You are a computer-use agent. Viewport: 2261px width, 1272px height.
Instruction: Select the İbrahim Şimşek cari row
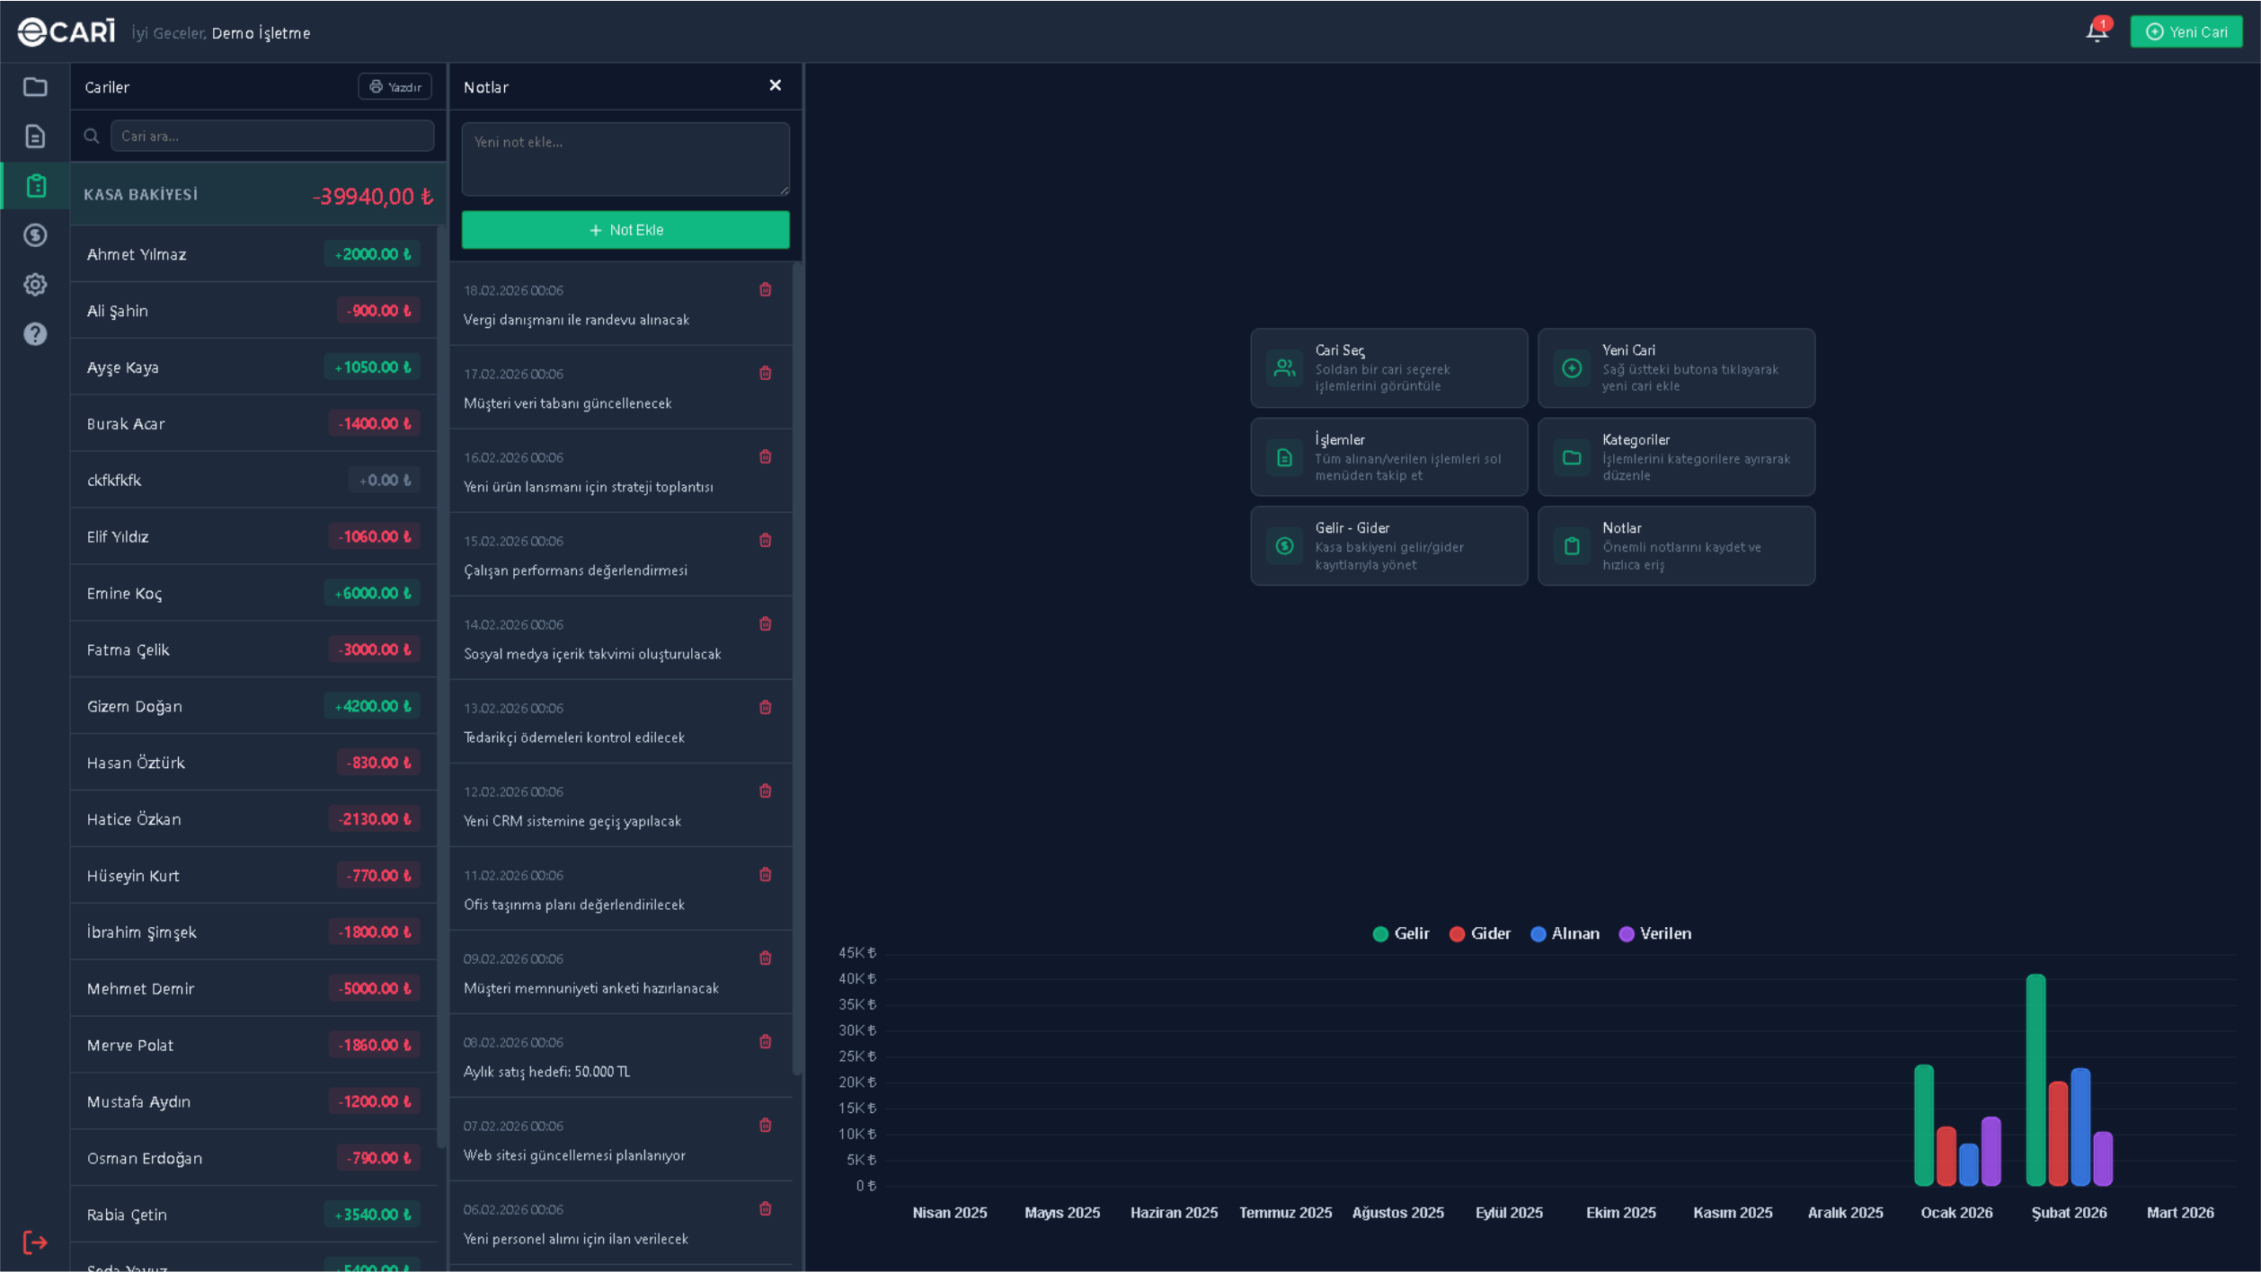pyautogui.click(x=253, y=933)
